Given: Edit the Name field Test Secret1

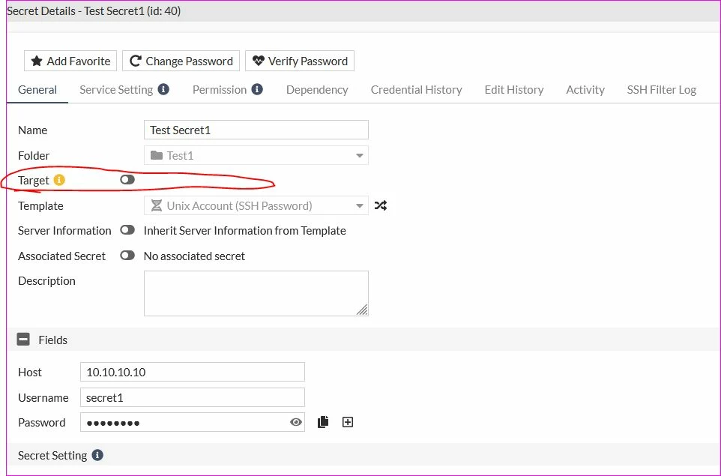Looking at the screenshot, I should [x=256, y=130].
